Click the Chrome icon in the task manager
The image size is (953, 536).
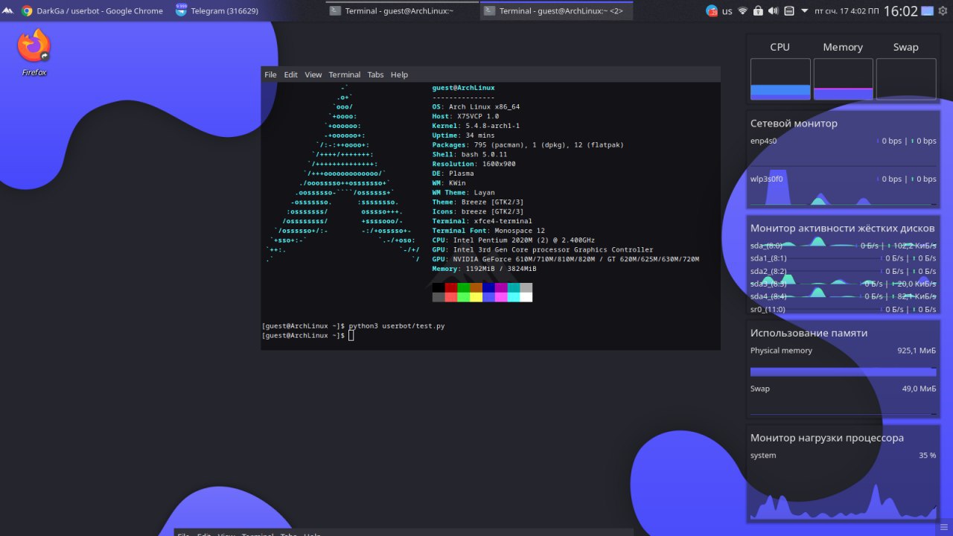[28, 11]
